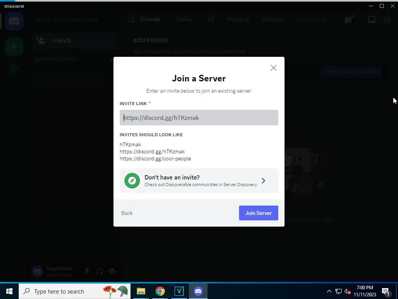This screenshot has height=299, width=398.
Task: Open the Find or start a conversation box
Action: point(66,19)
